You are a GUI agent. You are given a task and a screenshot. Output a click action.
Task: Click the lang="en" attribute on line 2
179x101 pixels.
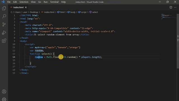[33, 19]
